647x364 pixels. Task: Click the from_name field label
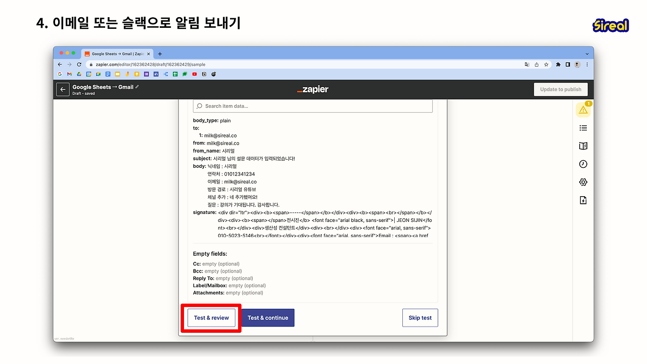tap(207, 151)
